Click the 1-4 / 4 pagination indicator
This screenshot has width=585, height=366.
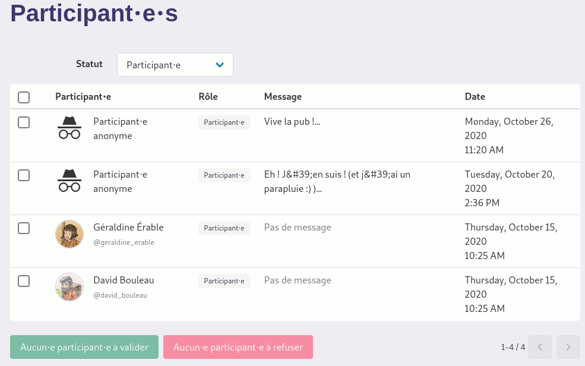point(512,347)
